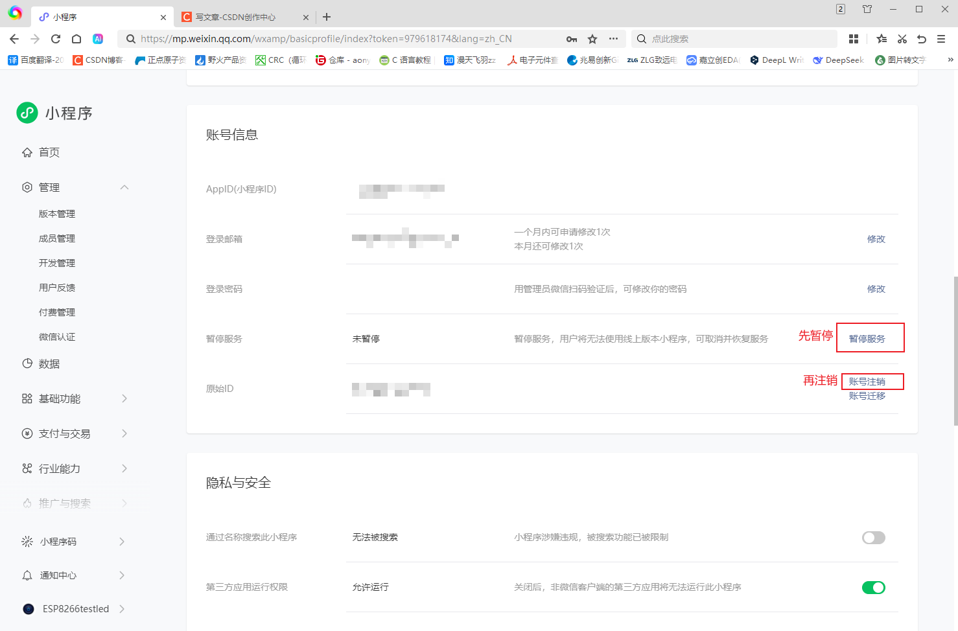Close the 写文章-CSDN创作中心 tab
Viewport: 958px width, 631px height.
click(306, 17)
